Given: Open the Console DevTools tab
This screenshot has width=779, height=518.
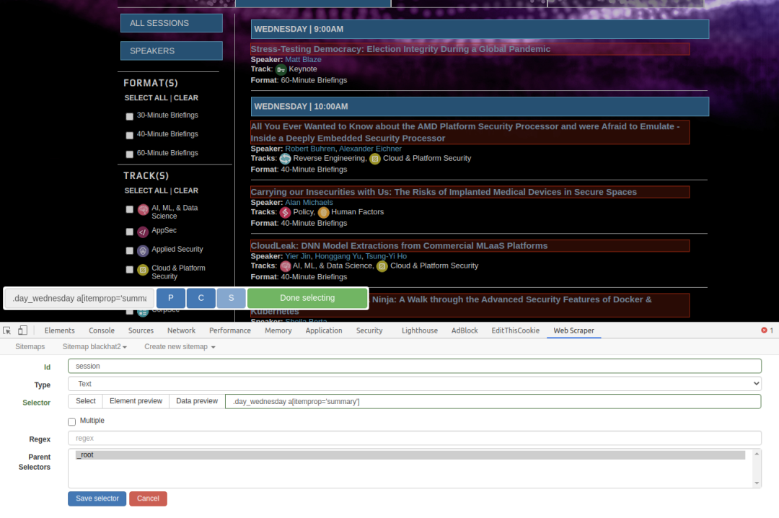Looking at the screenshot, I should (x=102, y=330).
